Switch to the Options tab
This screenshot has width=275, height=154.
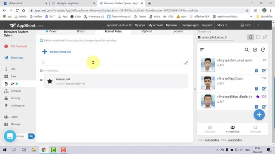[147, 31]
